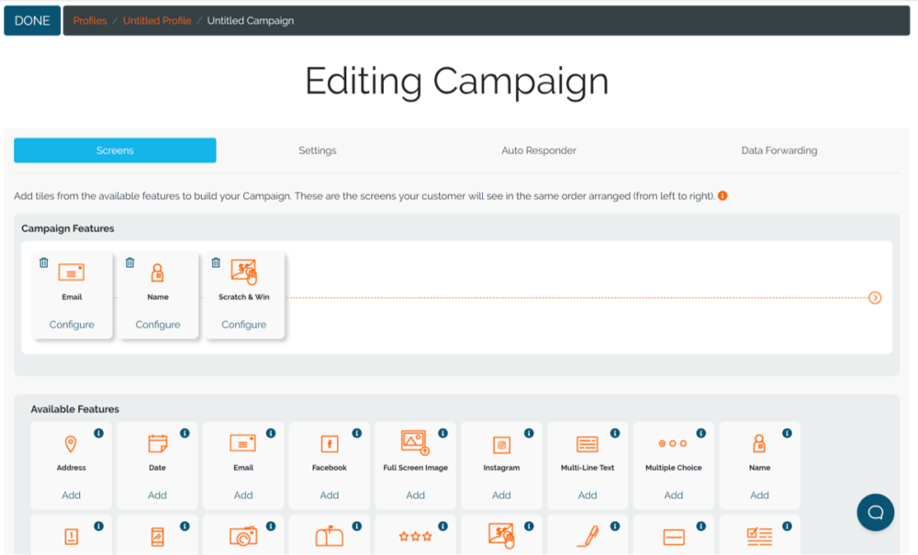This screenshot has width=918, height=555.
Task: Show info for the Address feature
Action: pyautogui.click(x=98, y=433)
